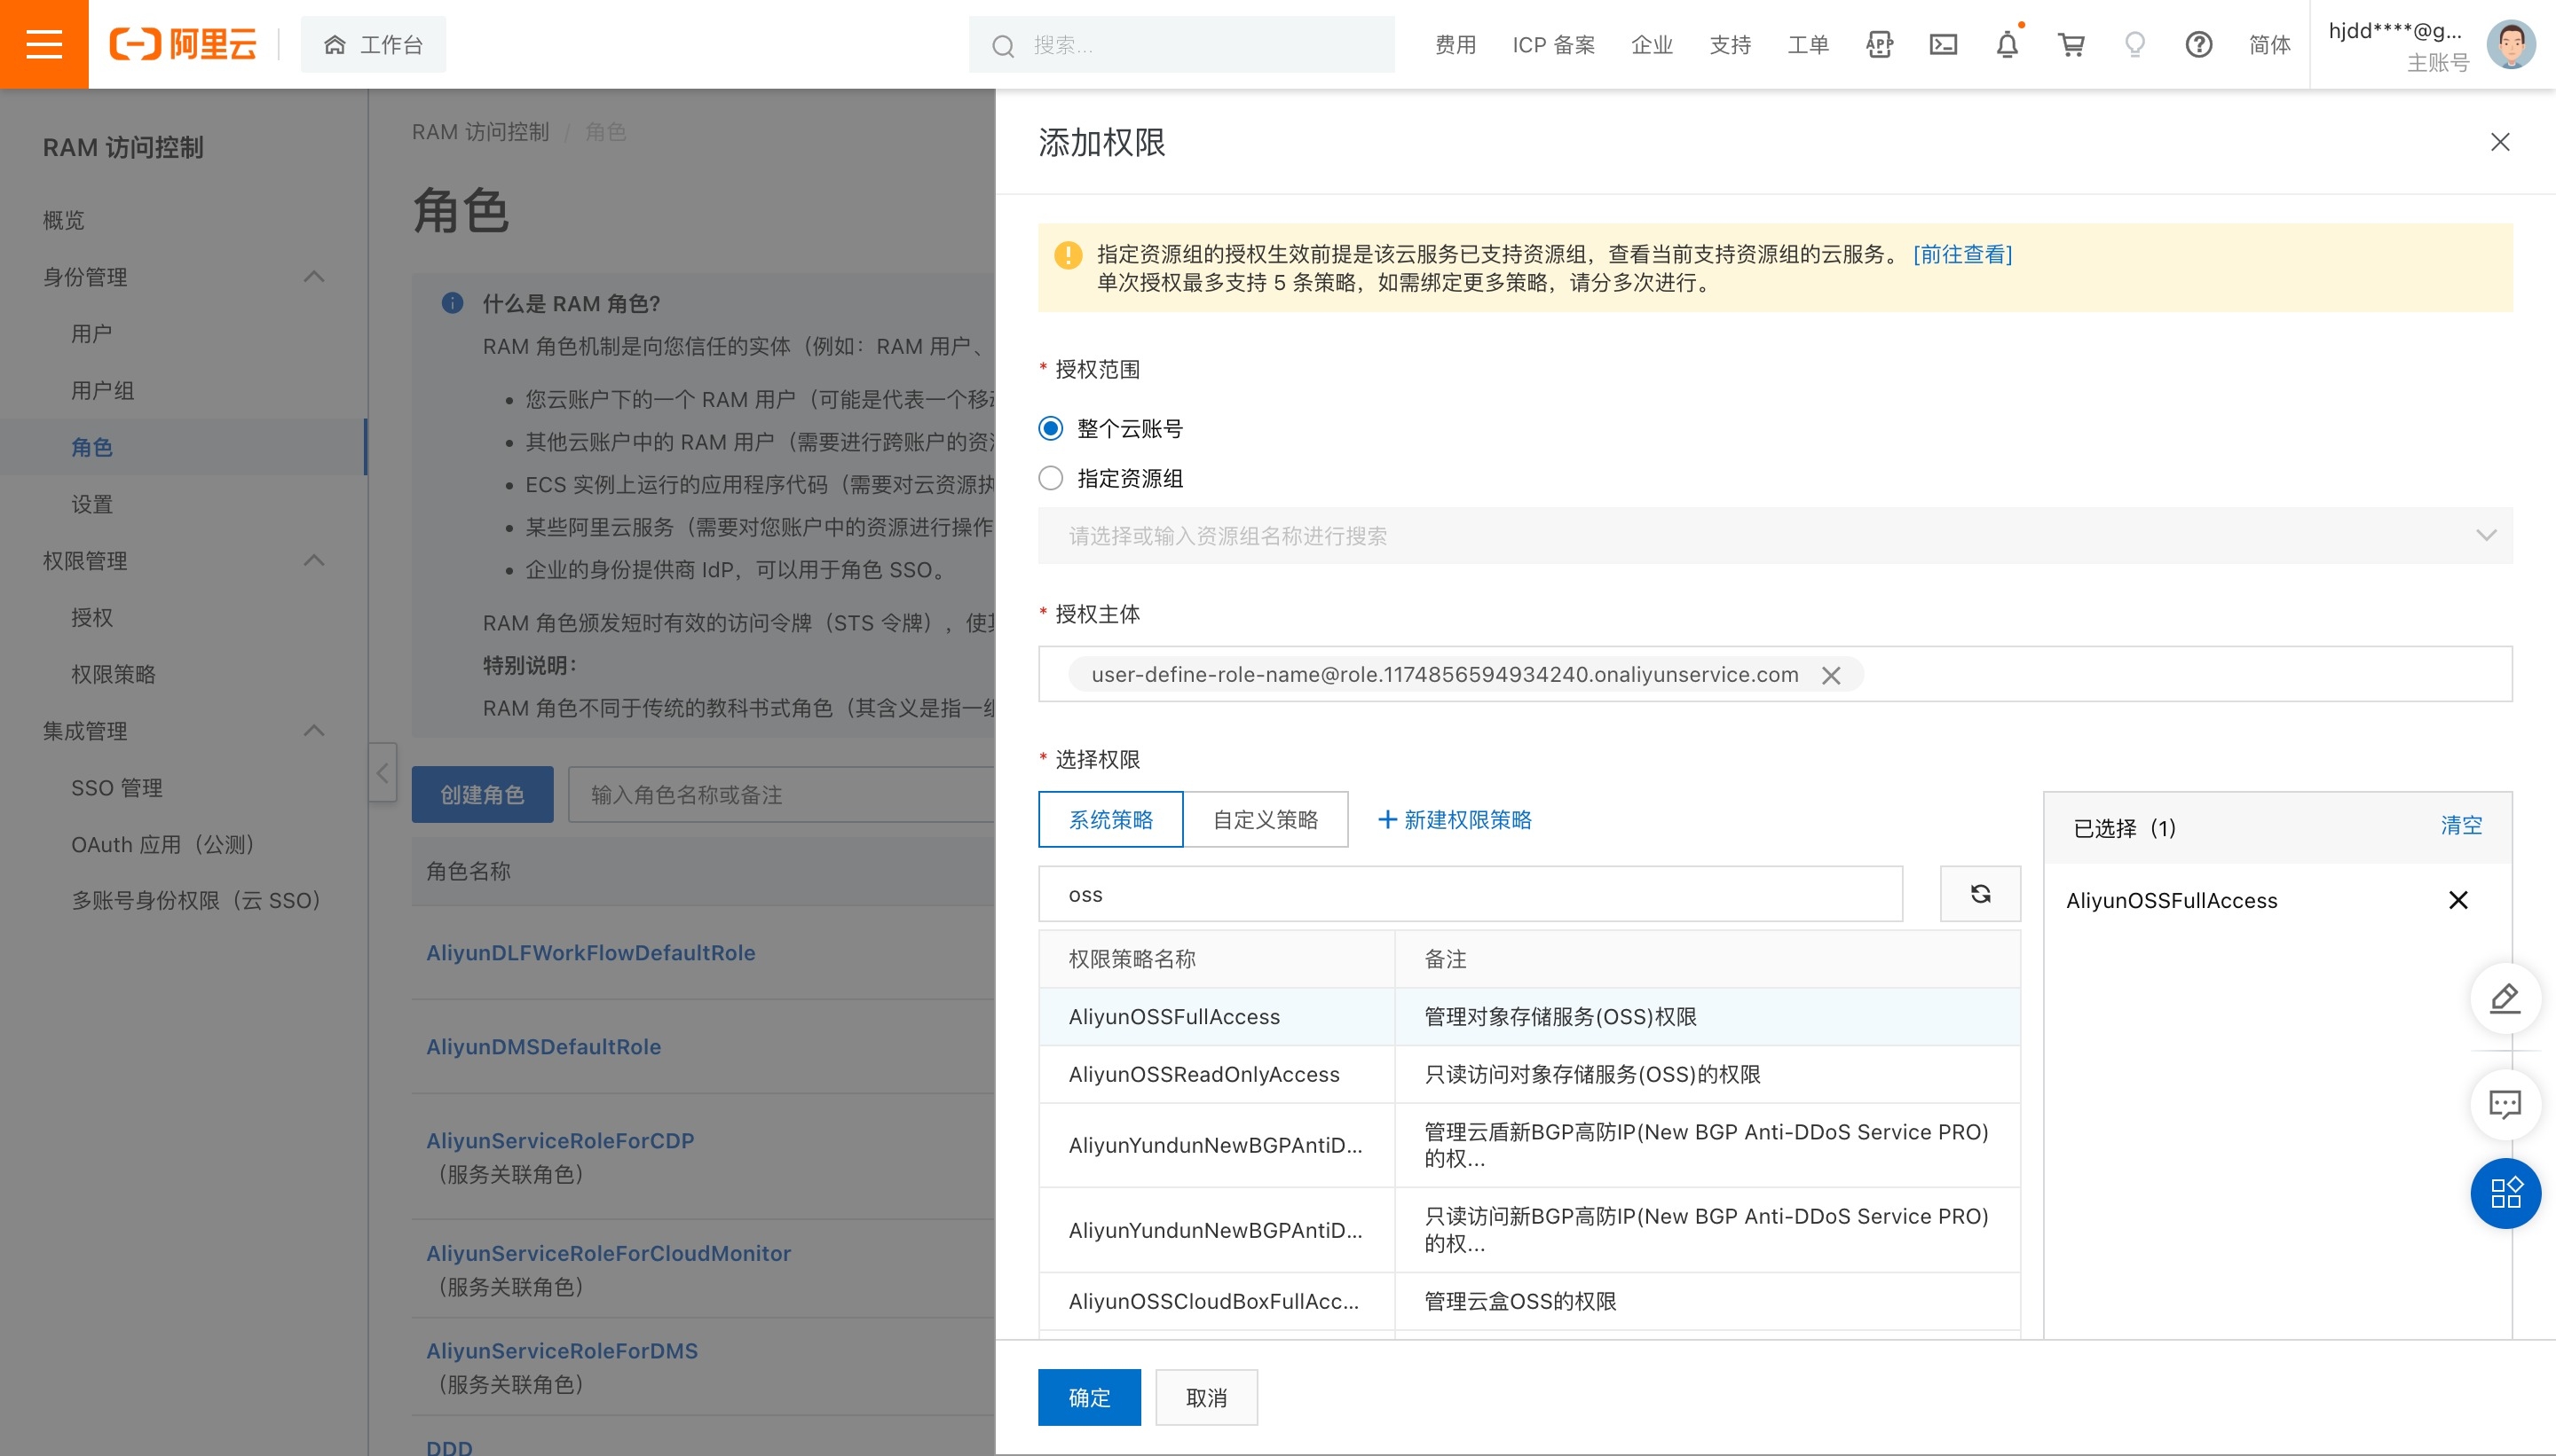Close the Add Permission panel
This screenshot has width=2556, height=1456.
click(2500, 142)
